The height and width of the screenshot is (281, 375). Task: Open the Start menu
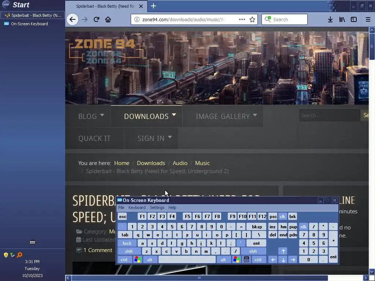point(16,4)
